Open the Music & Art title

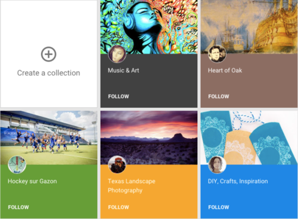[x=123, y=70]
